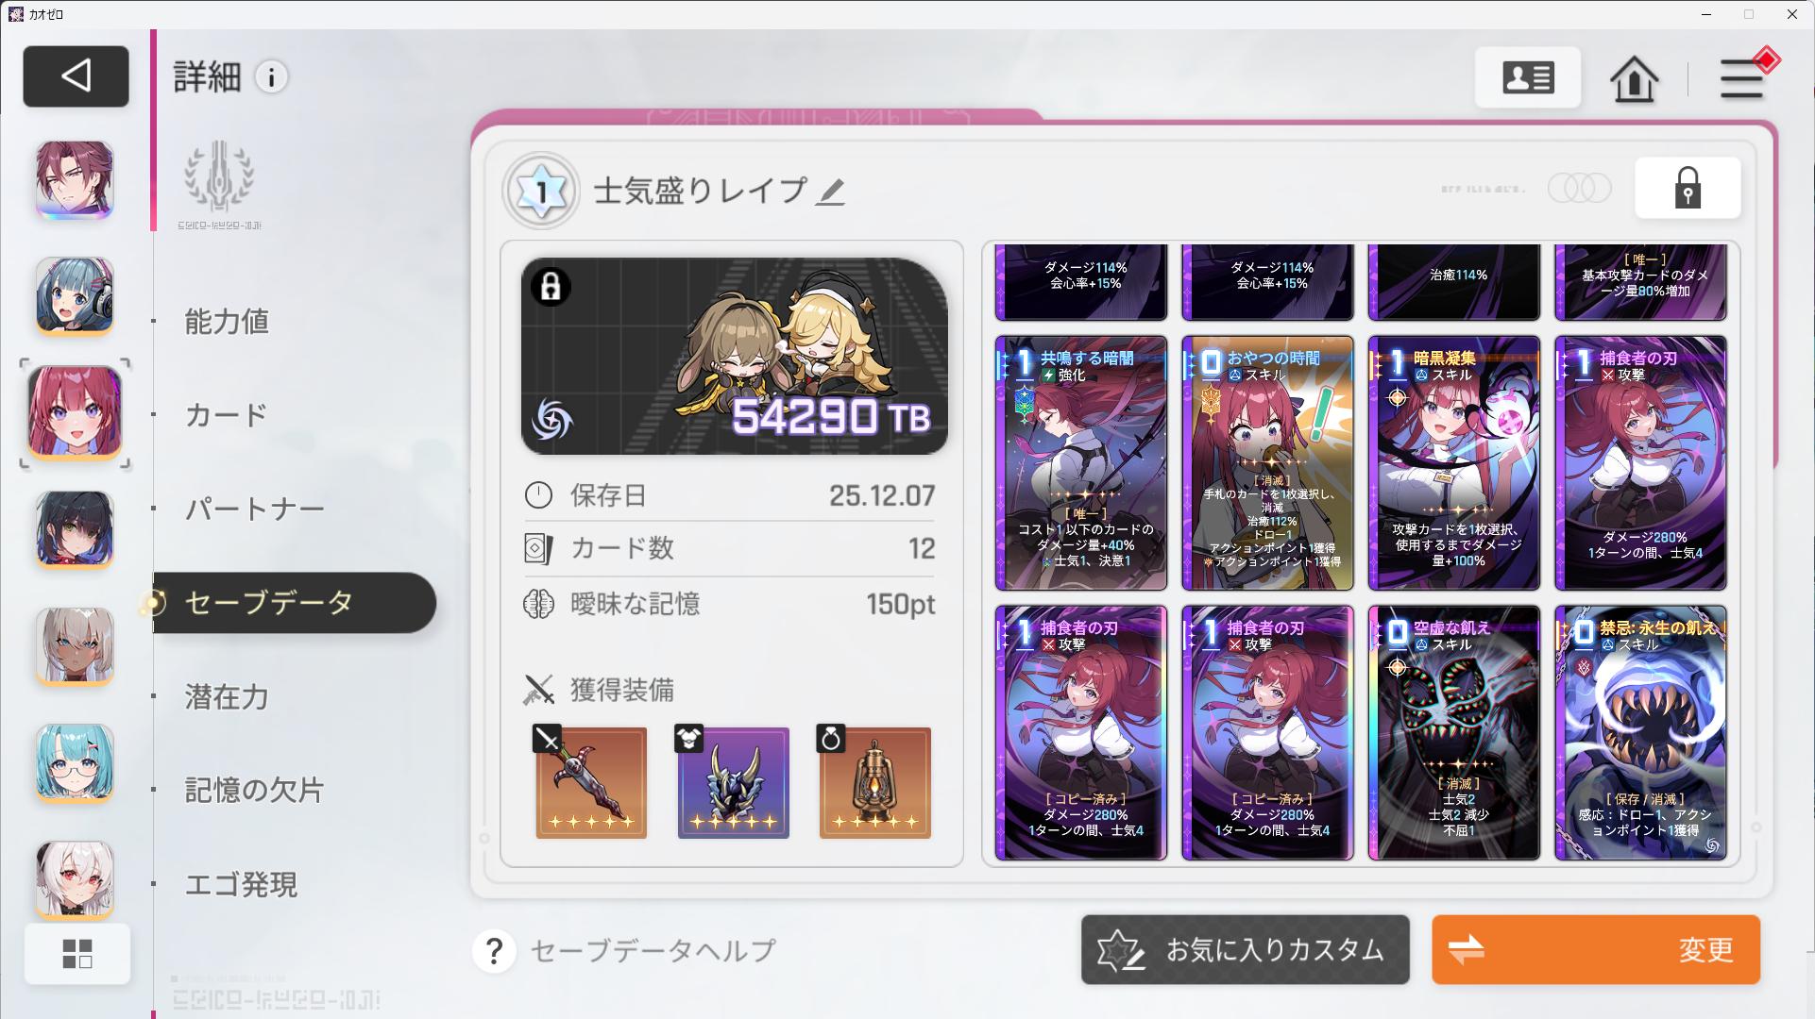Edit save name with pencil icon

pos(830,192)
